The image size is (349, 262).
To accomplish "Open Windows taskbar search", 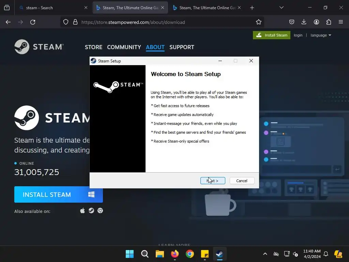I will tap(145, 254).
